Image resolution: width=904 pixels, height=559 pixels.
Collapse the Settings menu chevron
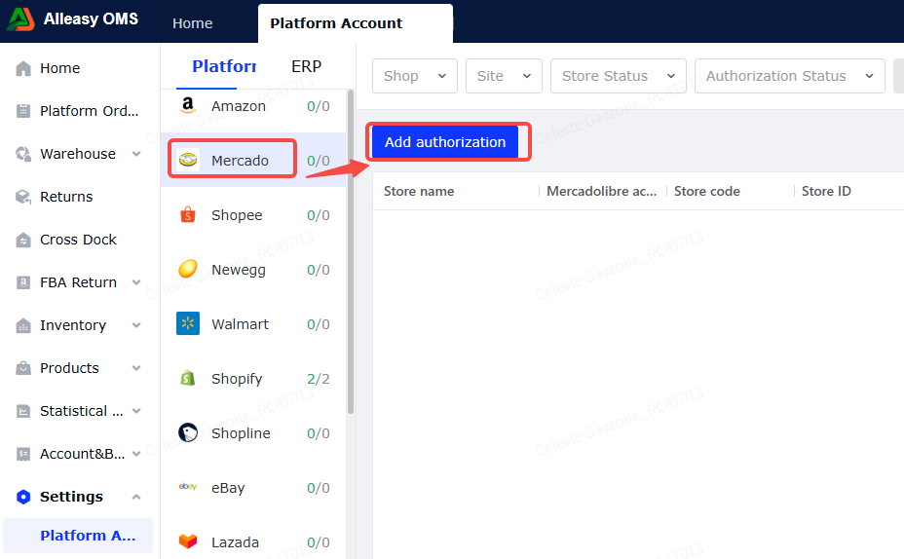[136, 497]
